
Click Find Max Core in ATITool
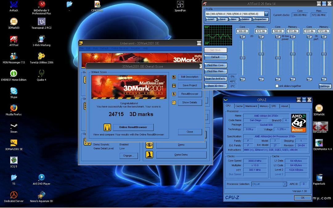[215, 65]
